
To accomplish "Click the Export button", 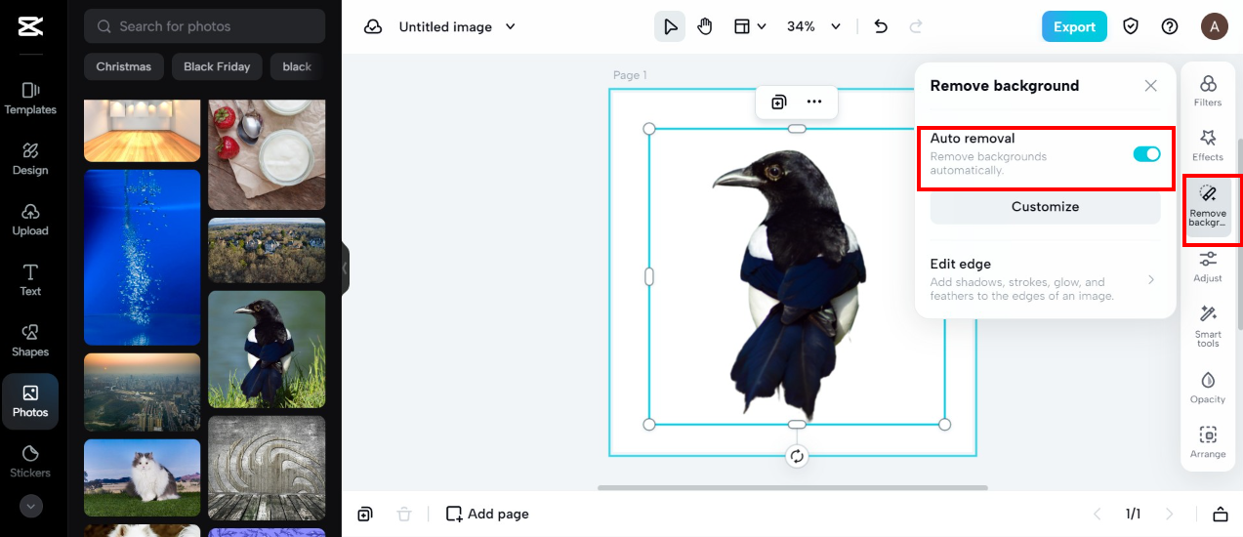I will (1074, 26).
